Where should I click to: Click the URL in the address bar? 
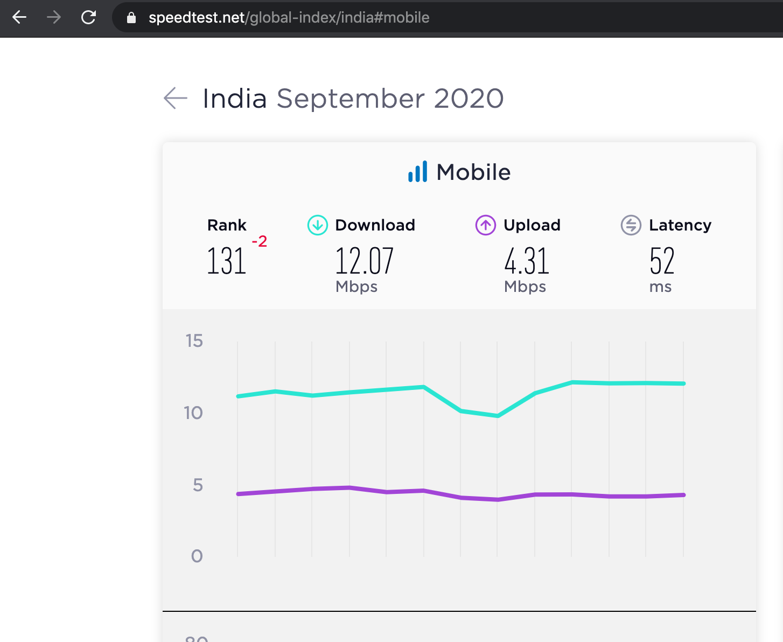pyautogui.click(x=289, y=18)
